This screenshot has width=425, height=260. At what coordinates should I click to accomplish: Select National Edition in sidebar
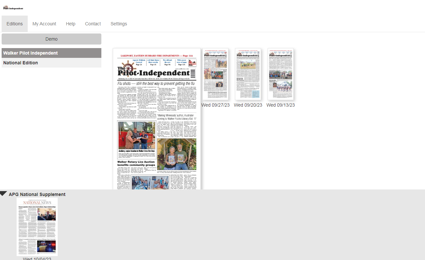(x=51, y=63)
